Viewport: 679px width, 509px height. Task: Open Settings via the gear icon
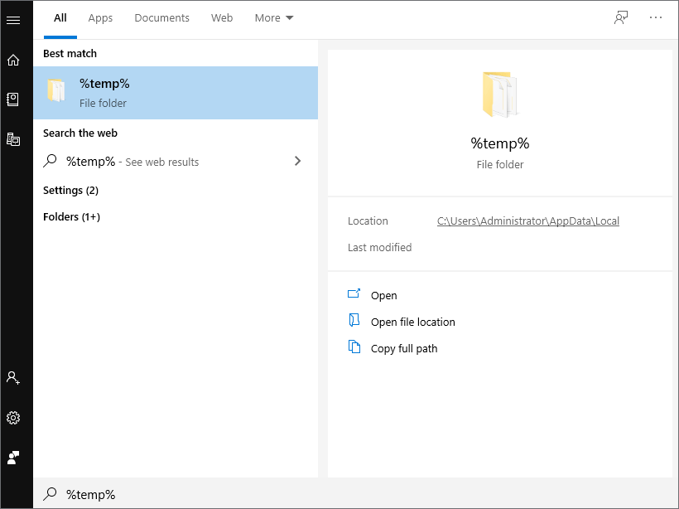coord(14,417)
